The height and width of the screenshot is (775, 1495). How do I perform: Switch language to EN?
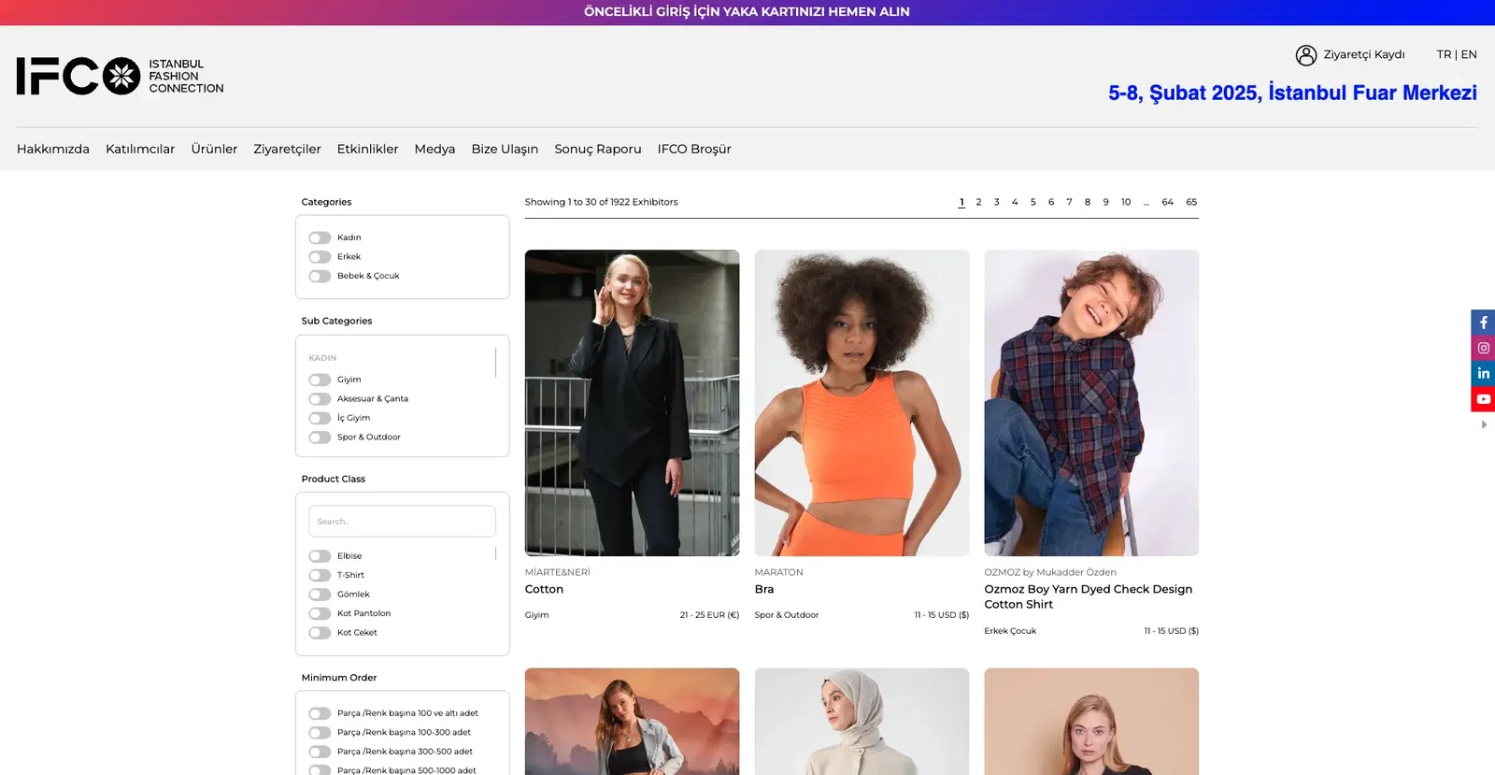pyautogui.click(x=1469, y=54)
